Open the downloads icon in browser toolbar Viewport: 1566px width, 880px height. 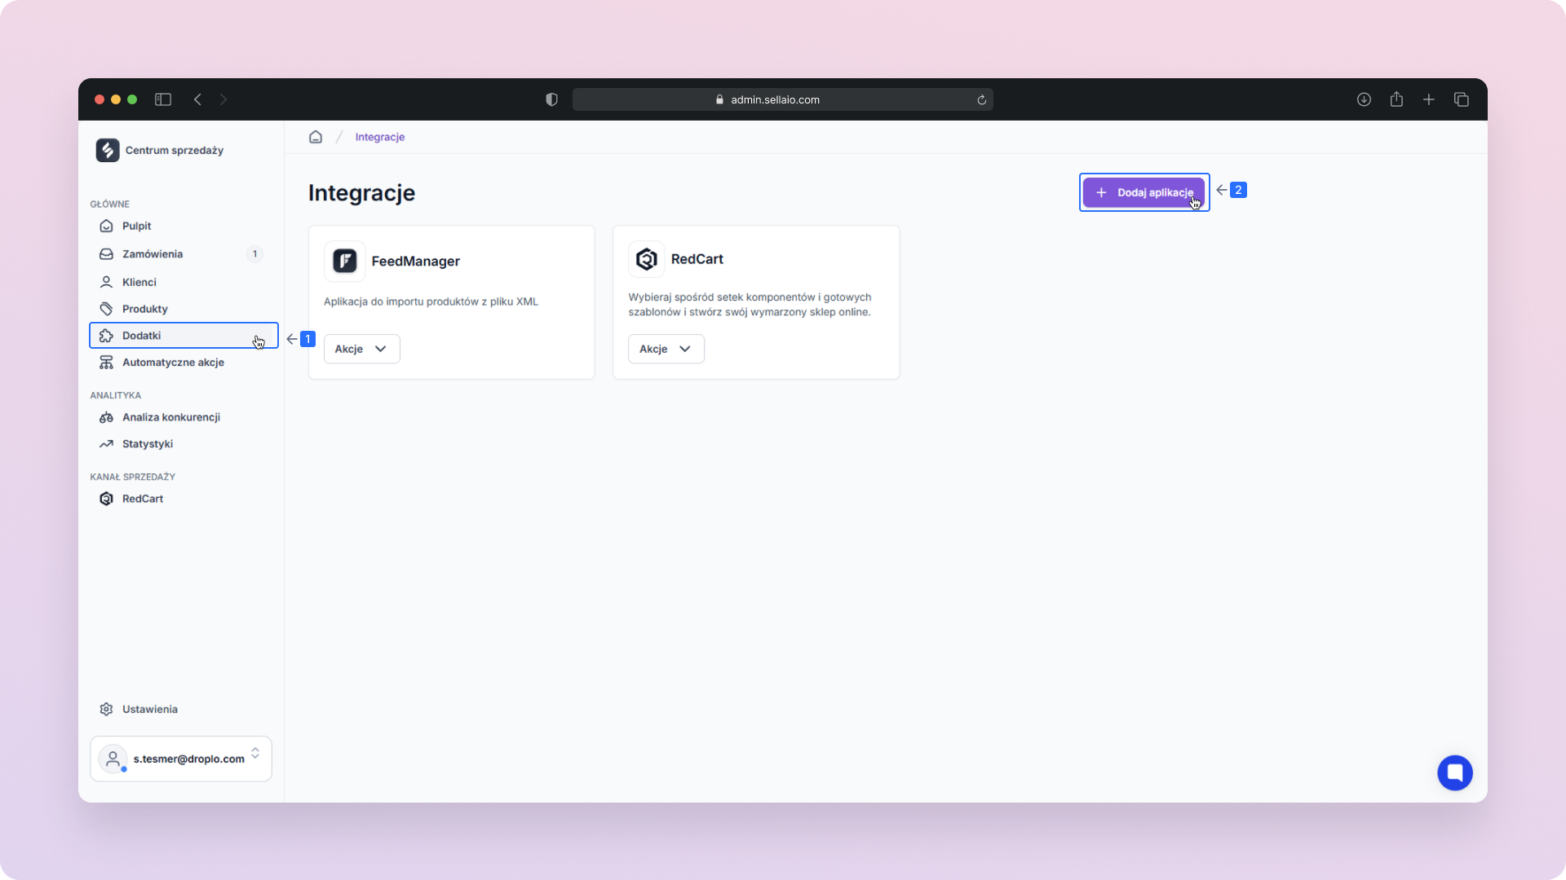click(1364, 99)
